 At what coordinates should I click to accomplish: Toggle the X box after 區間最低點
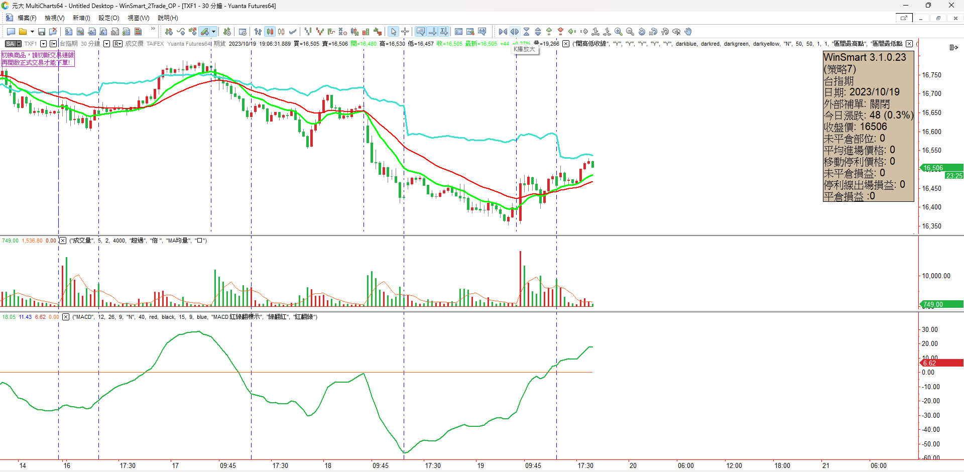909,44
